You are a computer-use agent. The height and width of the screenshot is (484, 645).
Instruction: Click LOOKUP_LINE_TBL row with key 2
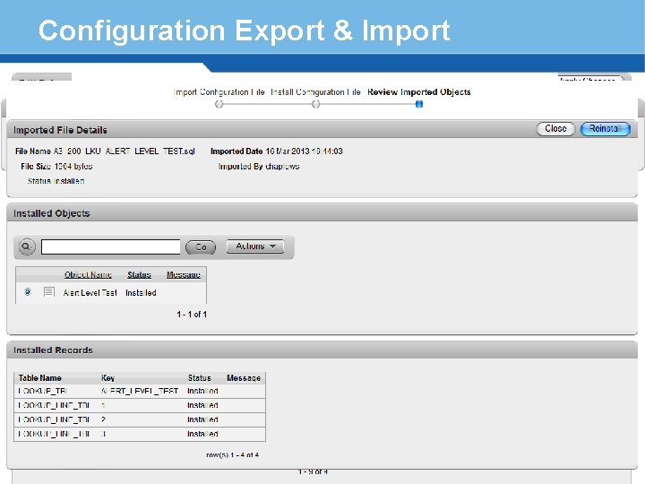pyautogui.click(x=140, y=419)
